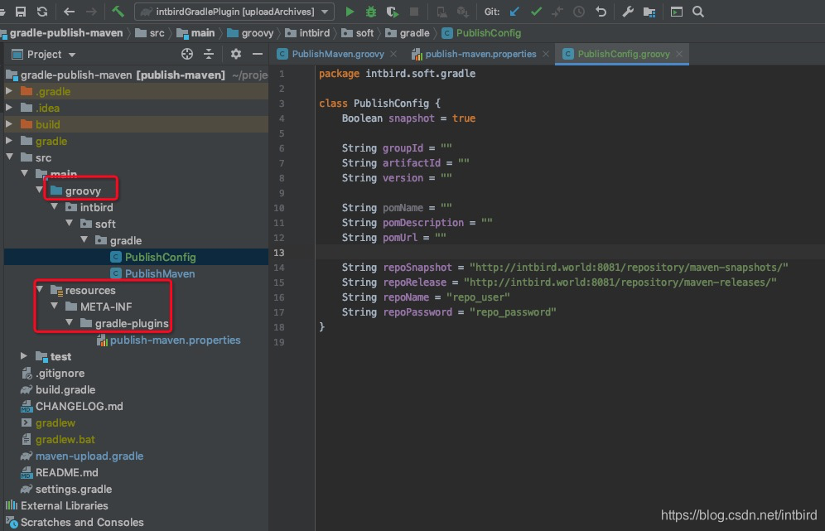Image resolution: width=825 pixels, height=531 pixels.
Task: Select the .gitignore file
Action: (x=53, y=373)
